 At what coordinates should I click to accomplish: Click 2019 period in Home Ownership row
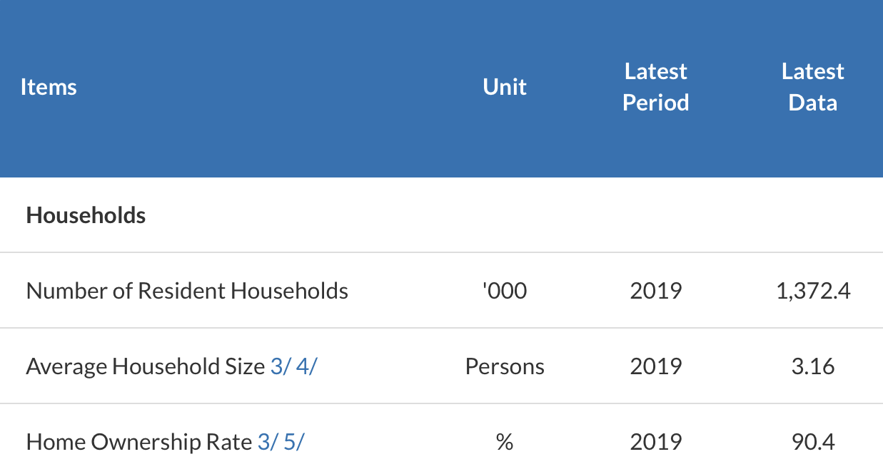click(655, 442)
